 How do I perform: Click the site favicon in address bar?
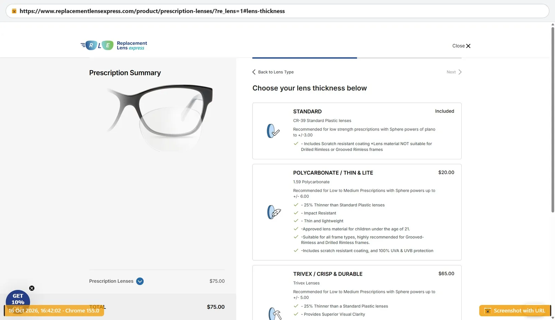coord(14,11)
